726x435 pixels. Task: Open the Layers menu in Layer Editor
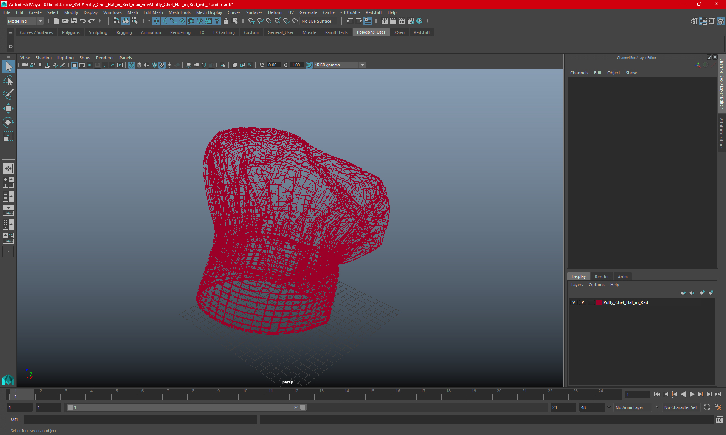click(577, 285)
